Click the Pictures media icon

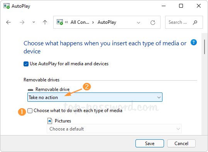(50, 121)
